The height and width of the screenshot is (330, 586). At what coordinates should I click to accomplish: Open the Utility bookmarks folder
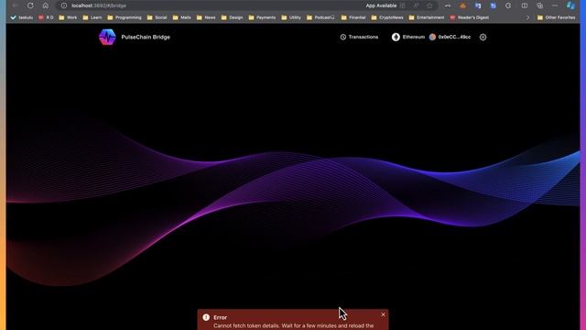pyautogui.click(x=291, y=17)
